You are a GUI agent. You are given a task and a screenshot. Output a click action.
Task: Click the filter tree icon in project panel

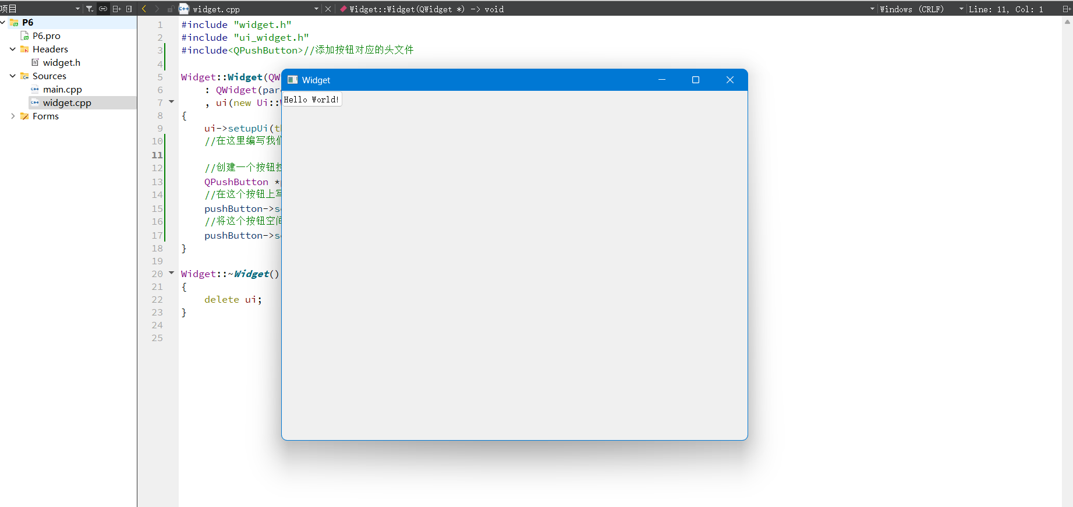coord(90,9)
